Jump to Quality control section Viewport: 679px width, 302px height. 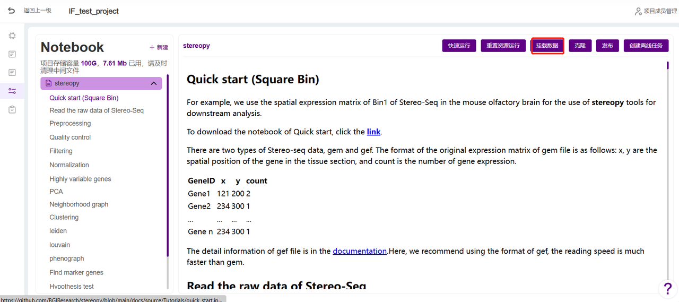click(70, 137)
